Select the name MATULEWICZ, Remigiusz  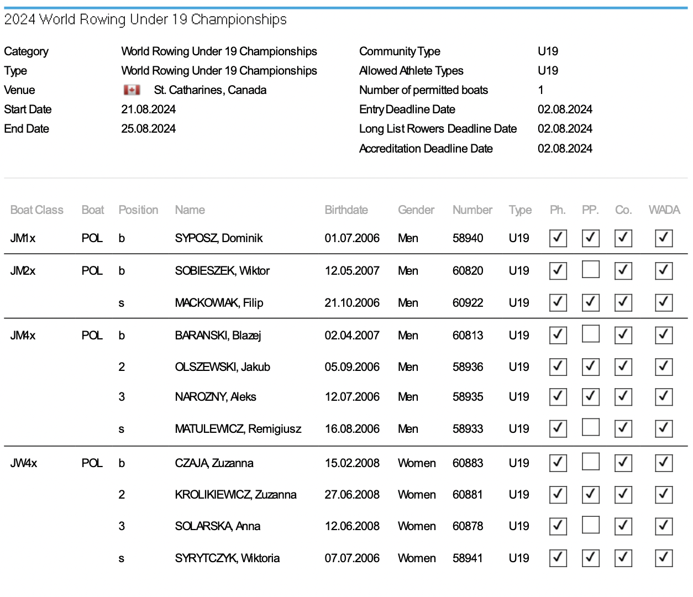[238, 429]
